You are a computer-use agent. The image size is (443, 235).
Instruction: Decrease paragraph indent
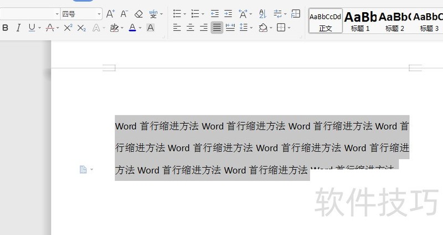coord(215,13)
